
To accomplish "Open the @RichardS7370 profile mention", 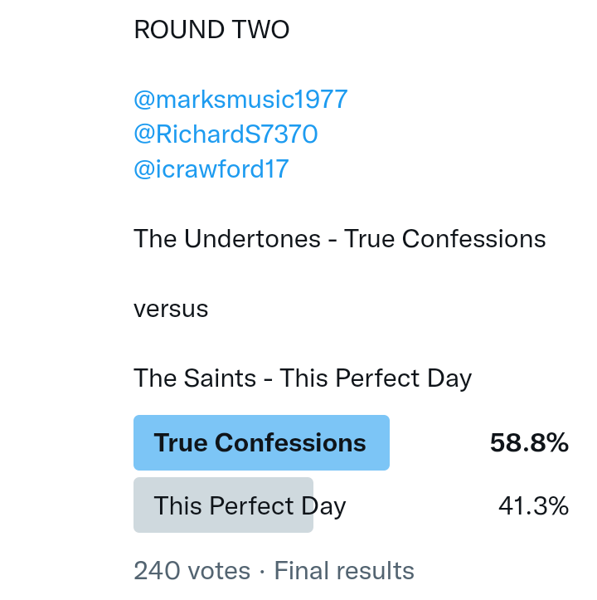I will click(226, 134).
